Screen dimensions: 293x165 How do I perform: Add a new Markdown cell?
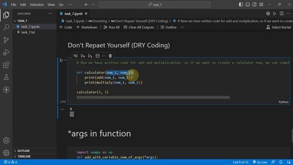[87, 27]
